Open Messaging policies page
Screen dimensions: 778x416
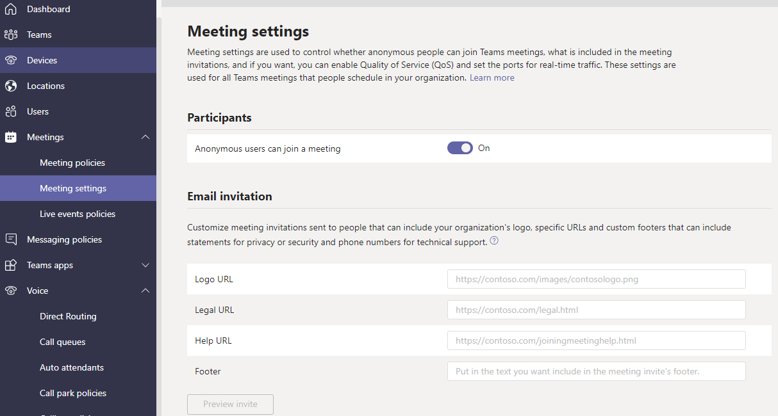78,239
